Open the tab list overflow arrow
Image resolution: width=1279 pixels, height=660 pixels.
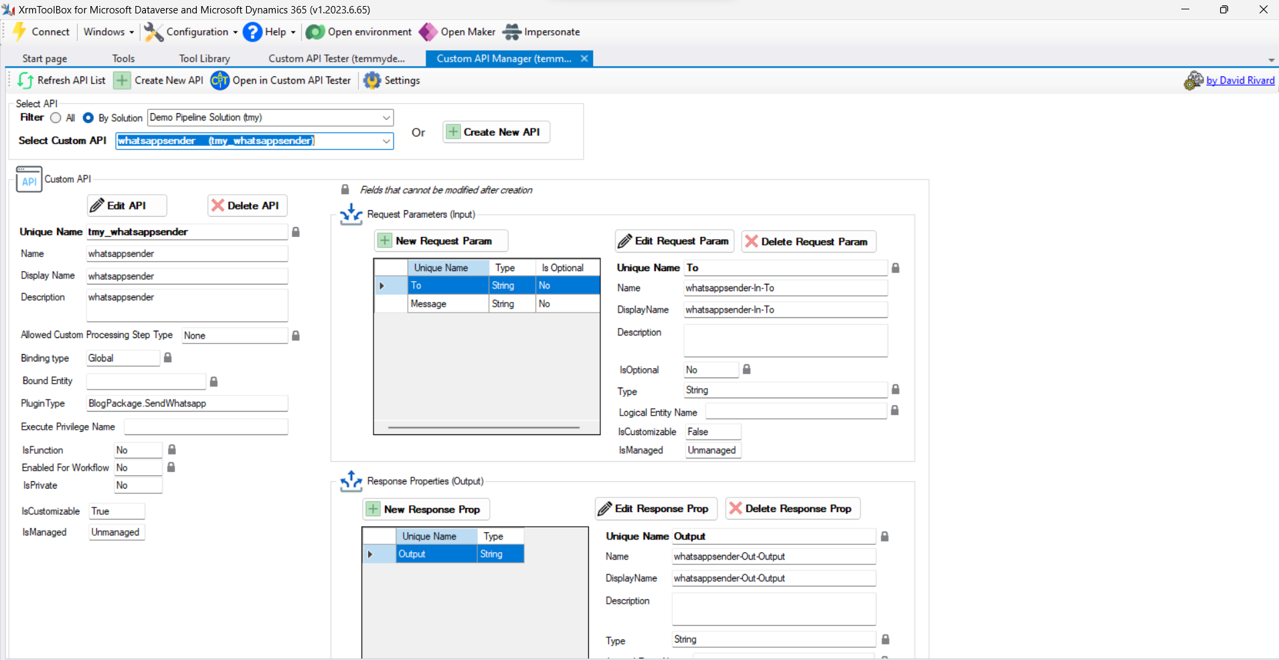[1271, 60]
